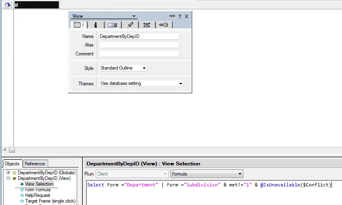Switch to the Objects tab

pyautogui.click(x=12, y=164)
